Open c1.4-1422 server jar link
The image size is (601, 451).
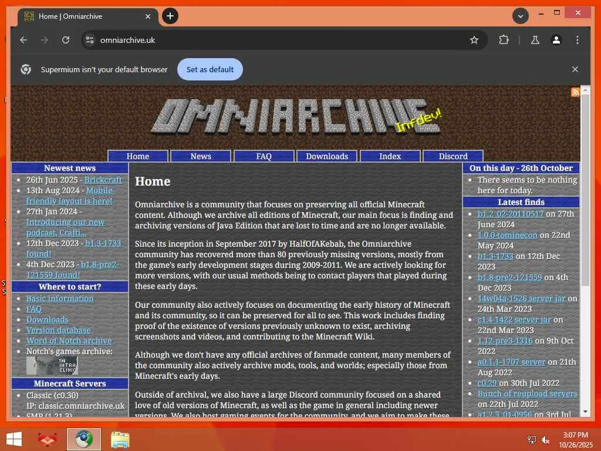point(514,319)
